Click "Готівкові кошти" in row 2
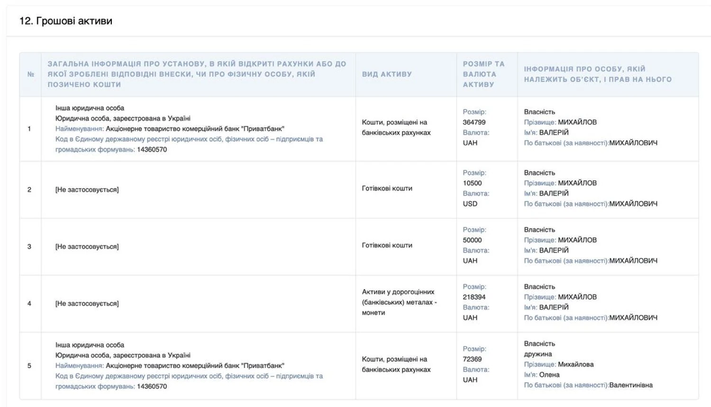 (x=387, y=188)
